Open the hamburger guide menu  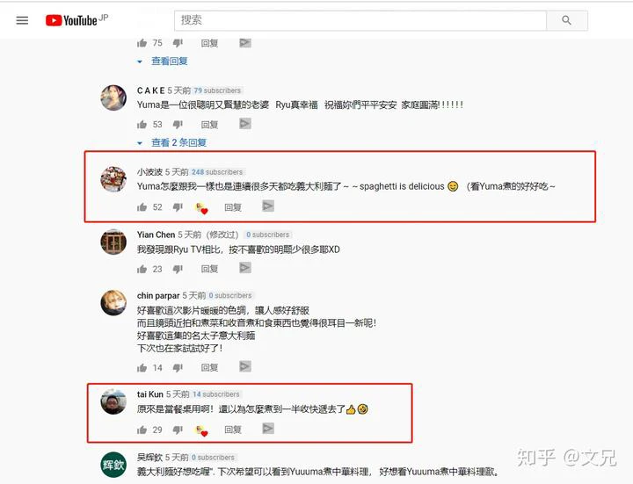pyautogui.click(x=22, y=20)
